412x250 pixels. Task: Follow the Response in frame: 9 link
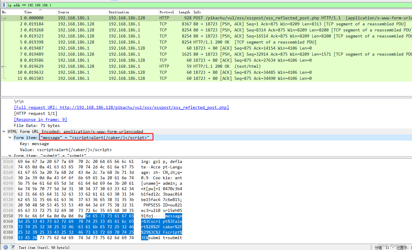(40, 119)
